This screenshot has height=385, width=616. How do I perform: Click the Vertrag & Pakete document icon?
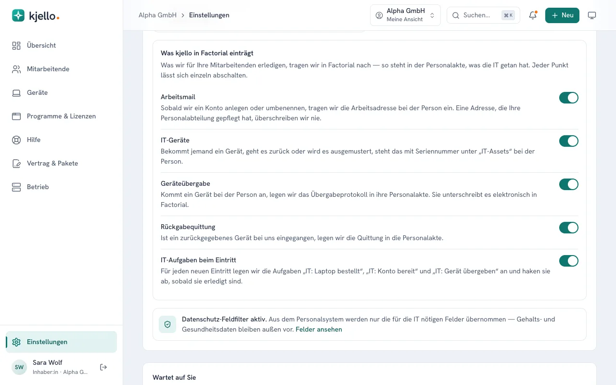pos(16,164)
